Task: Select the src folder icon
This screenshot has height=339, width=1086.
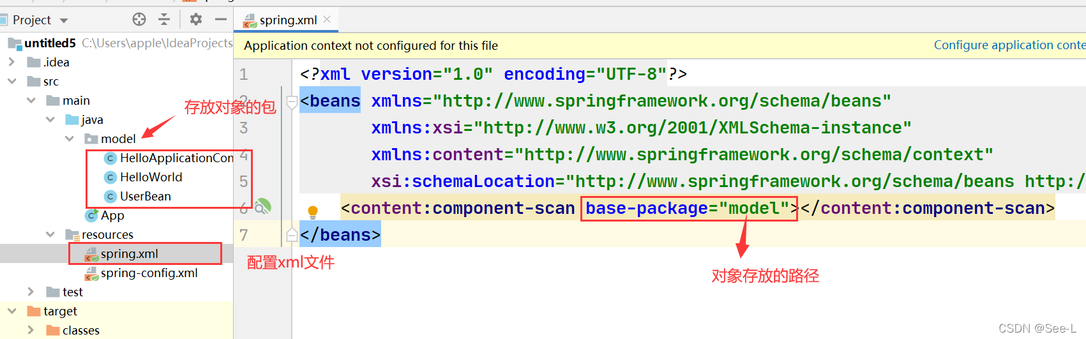Action: tap(34, 81)
